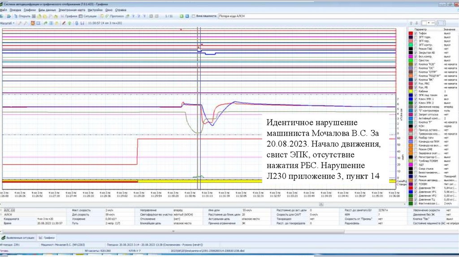
Task: Click the Графики toolbar button
Action: point(69,16)
